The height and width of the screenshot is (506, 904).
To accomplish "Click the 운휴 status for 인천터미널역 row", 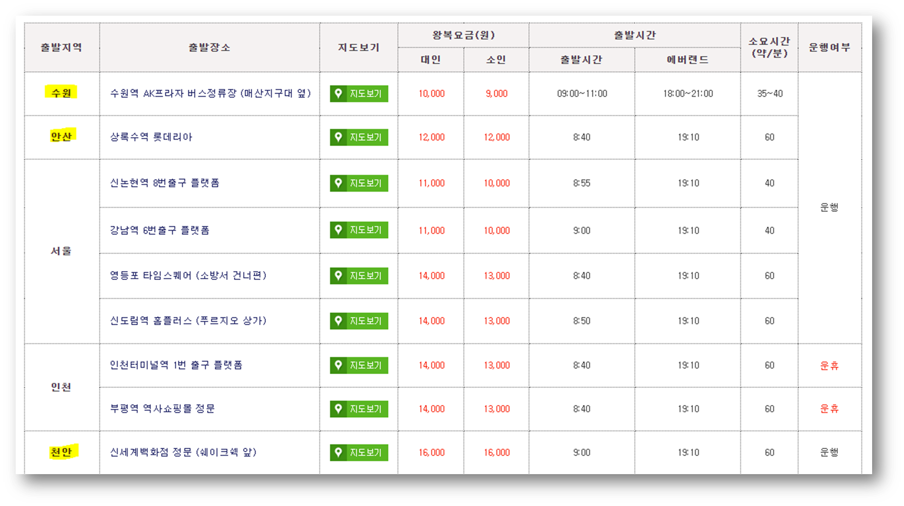I will [829, 366].
